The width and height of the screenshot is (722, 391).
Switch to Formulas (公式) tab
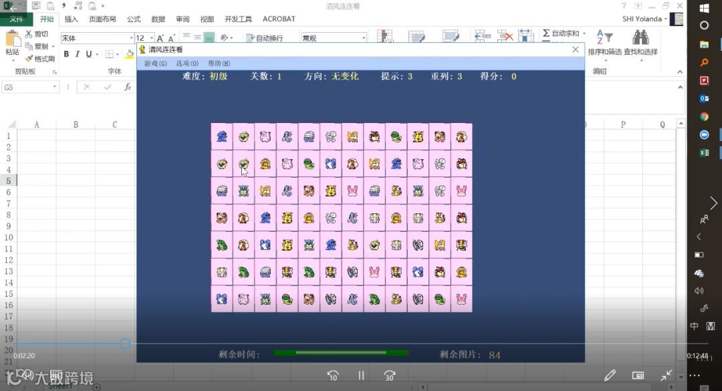point(134,19)
